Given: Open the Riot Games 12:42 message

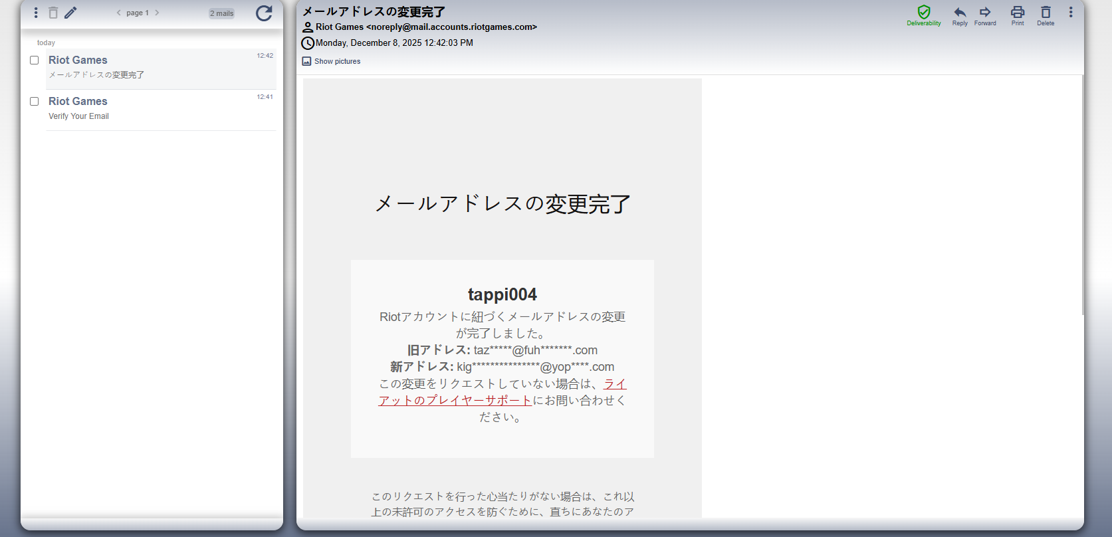Looking at the screenshot, I should tap(161, 68).
